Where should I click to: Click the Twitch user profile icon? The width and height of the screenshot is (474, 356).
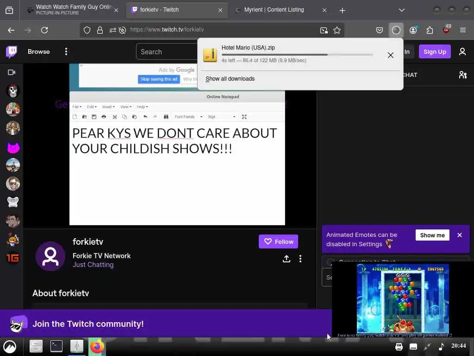pos(462,52)
